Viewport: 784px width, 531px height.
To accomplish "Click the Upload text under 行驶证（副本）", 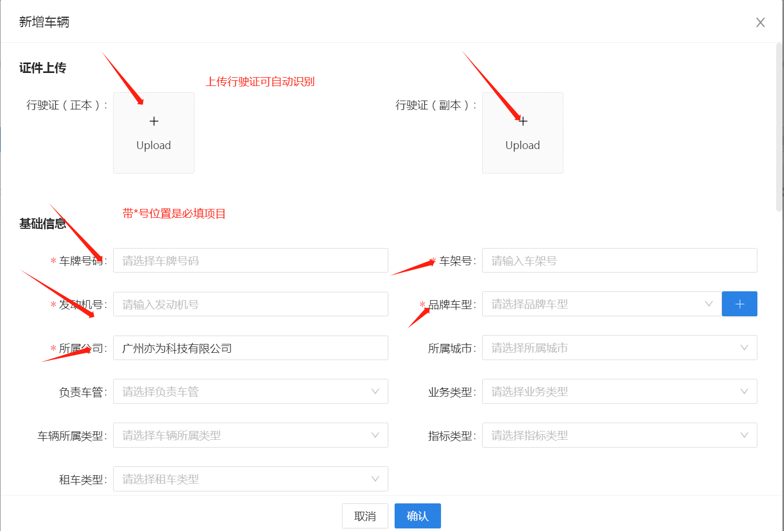I will coord(523,145).
